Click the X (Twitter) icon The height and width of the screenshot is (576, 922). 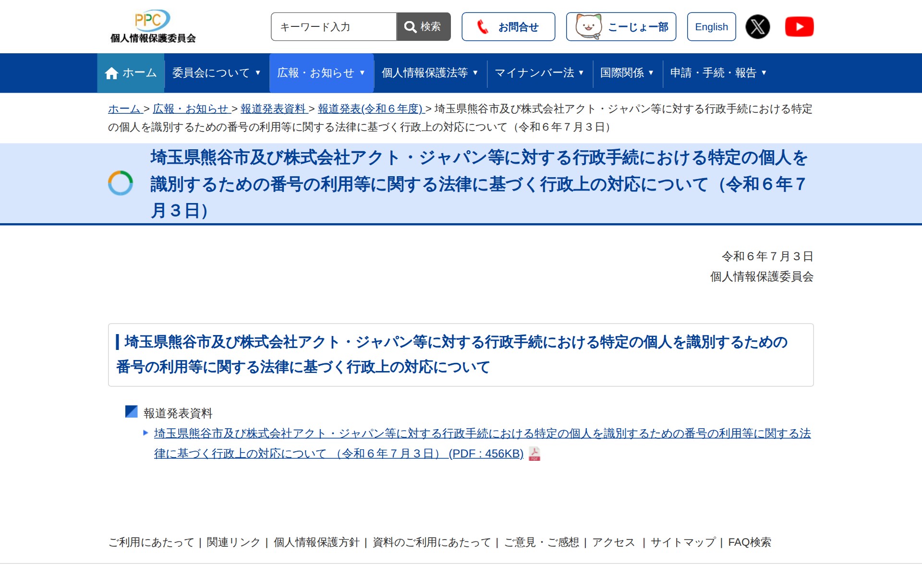[x=757, y=26]
